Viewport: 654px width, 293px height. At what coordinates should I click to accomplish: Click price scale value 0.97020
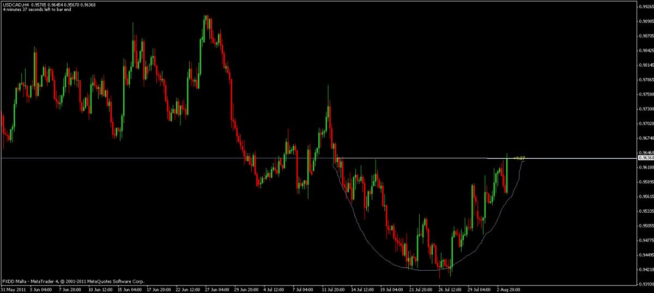coord(646,124)
